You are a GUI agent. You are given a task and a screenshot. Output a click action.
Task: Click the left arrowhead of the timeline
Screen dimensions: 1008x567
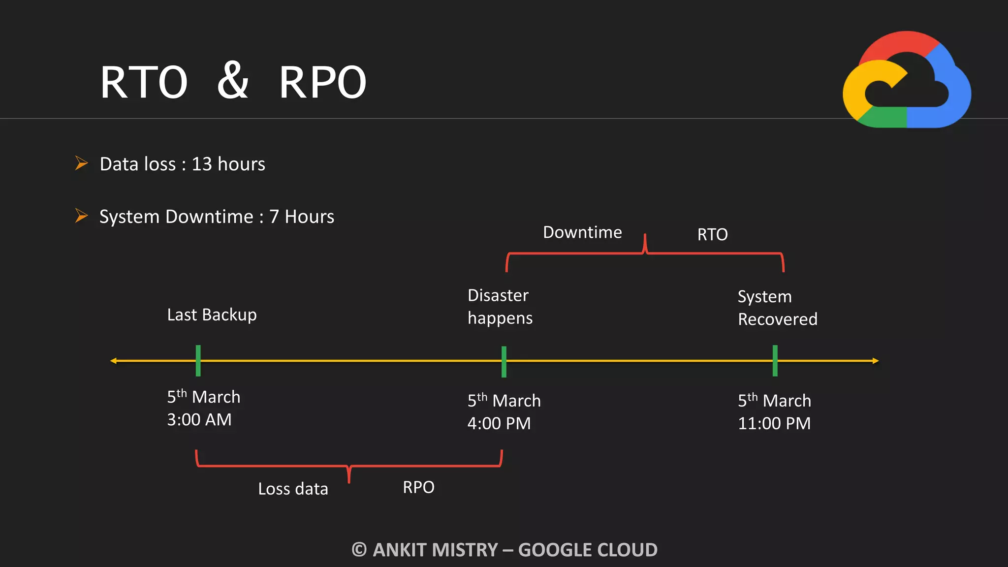point(114,361)
